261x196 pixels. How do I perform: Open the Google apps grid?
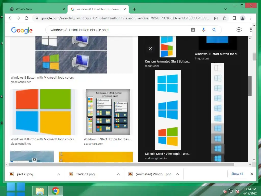tap(251, 30)
